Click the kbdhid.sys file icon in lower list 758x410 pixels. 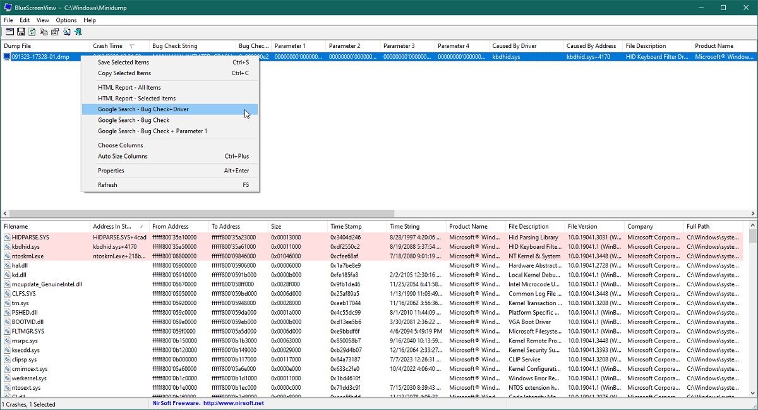[x=7, y=247]
